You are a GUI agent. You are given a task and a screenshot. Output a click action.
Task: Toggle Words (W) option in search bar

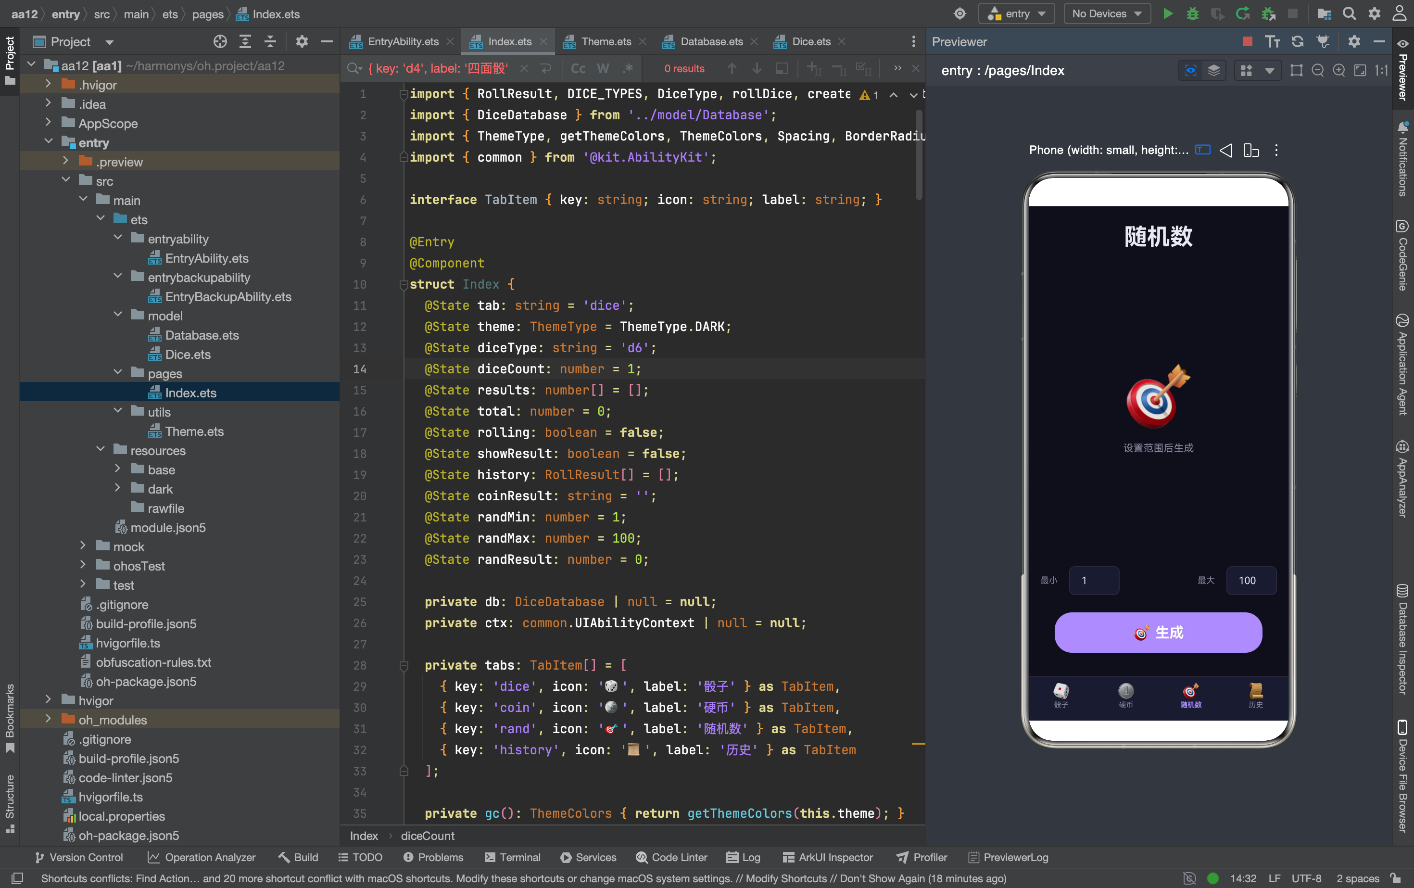coord(603,69)
